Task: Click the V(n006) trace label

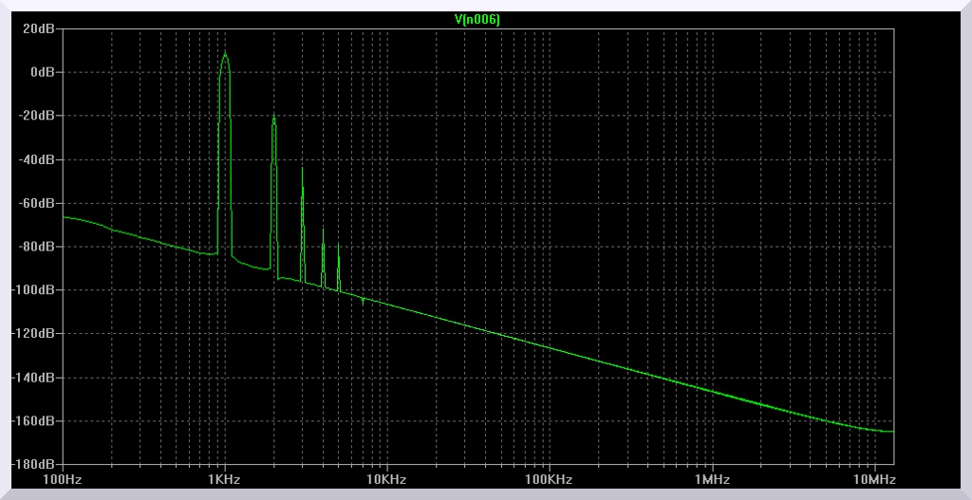Action: (477, 18)
